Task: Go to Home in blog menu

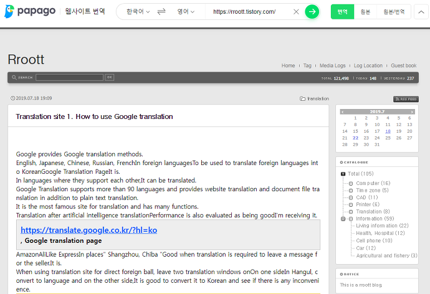Action: pyautogui.click(x=288, y=65)
